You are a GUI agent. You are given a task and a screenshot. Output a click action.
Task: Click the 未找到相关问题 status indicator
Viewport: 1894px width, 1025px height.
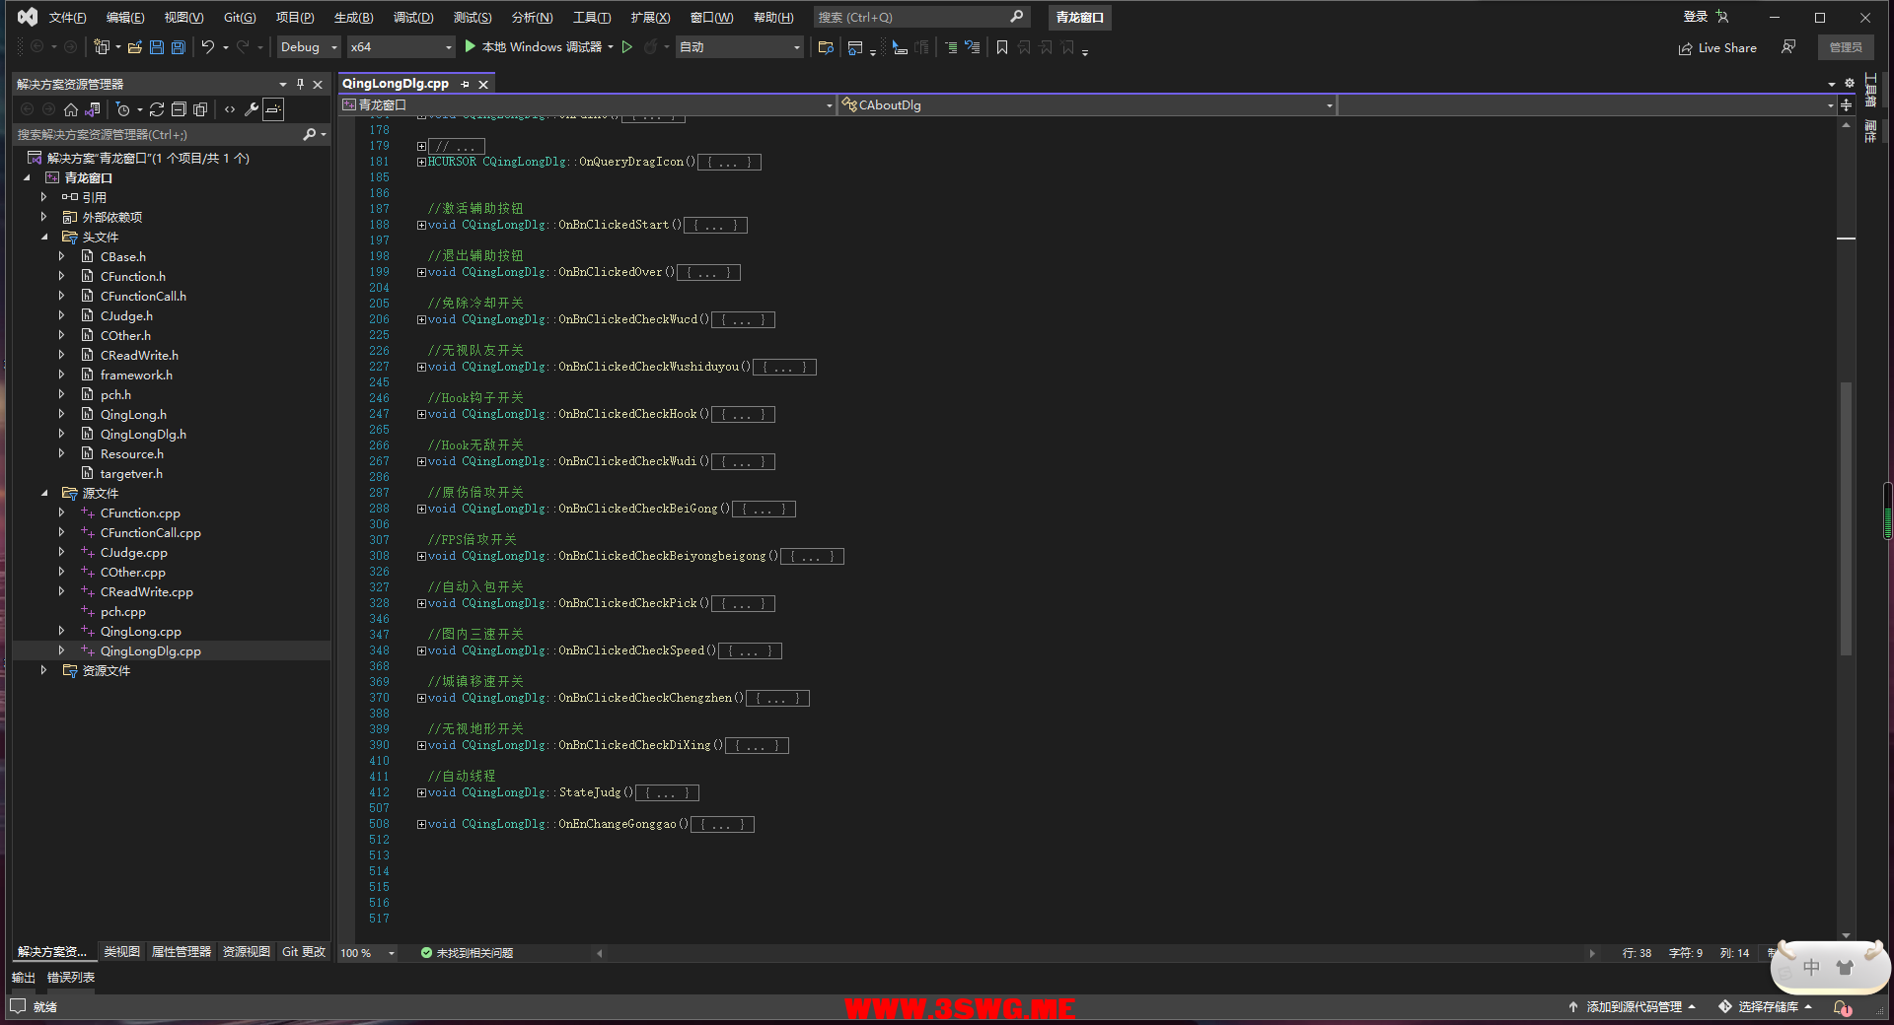(467, 953)
